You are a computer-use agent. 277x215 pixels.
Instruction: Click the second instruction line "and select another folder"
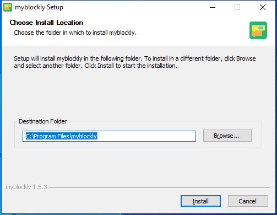(x=96, y=66)
